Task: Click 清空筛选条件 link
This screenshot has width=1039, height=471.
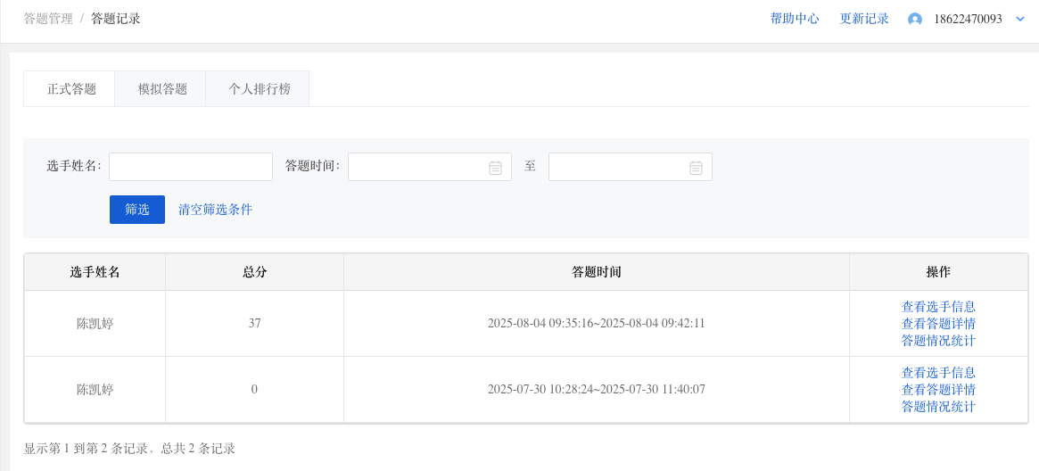Action: coord(215,210)
